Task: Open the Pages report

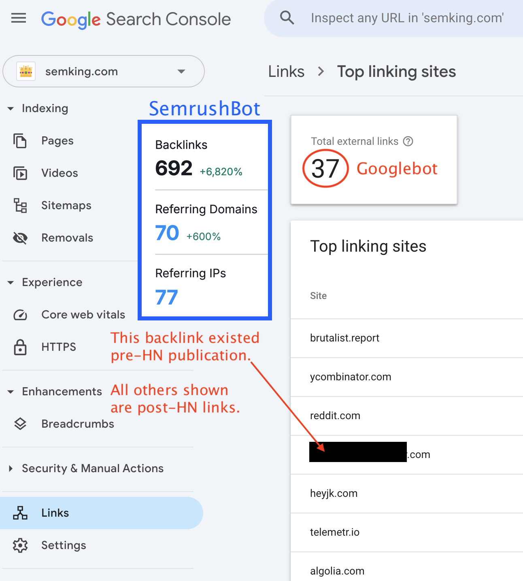Action: click(x=57, y=141)
